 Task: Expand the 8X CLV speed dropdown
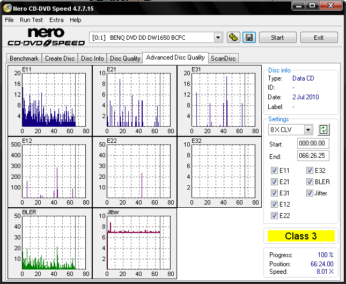(308, 130)
